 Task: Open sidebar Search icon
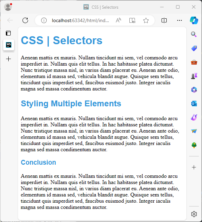click(x=194, y=34)
